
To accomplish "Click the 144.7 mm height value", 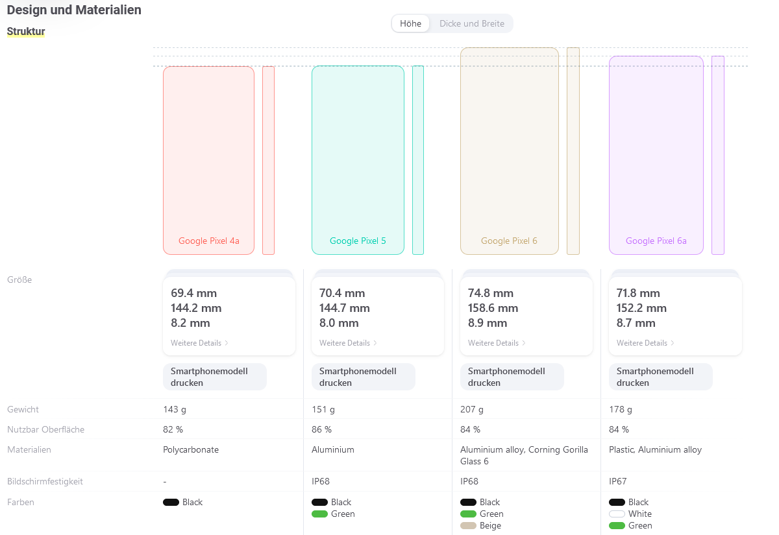I will click(x=345, y=308).
